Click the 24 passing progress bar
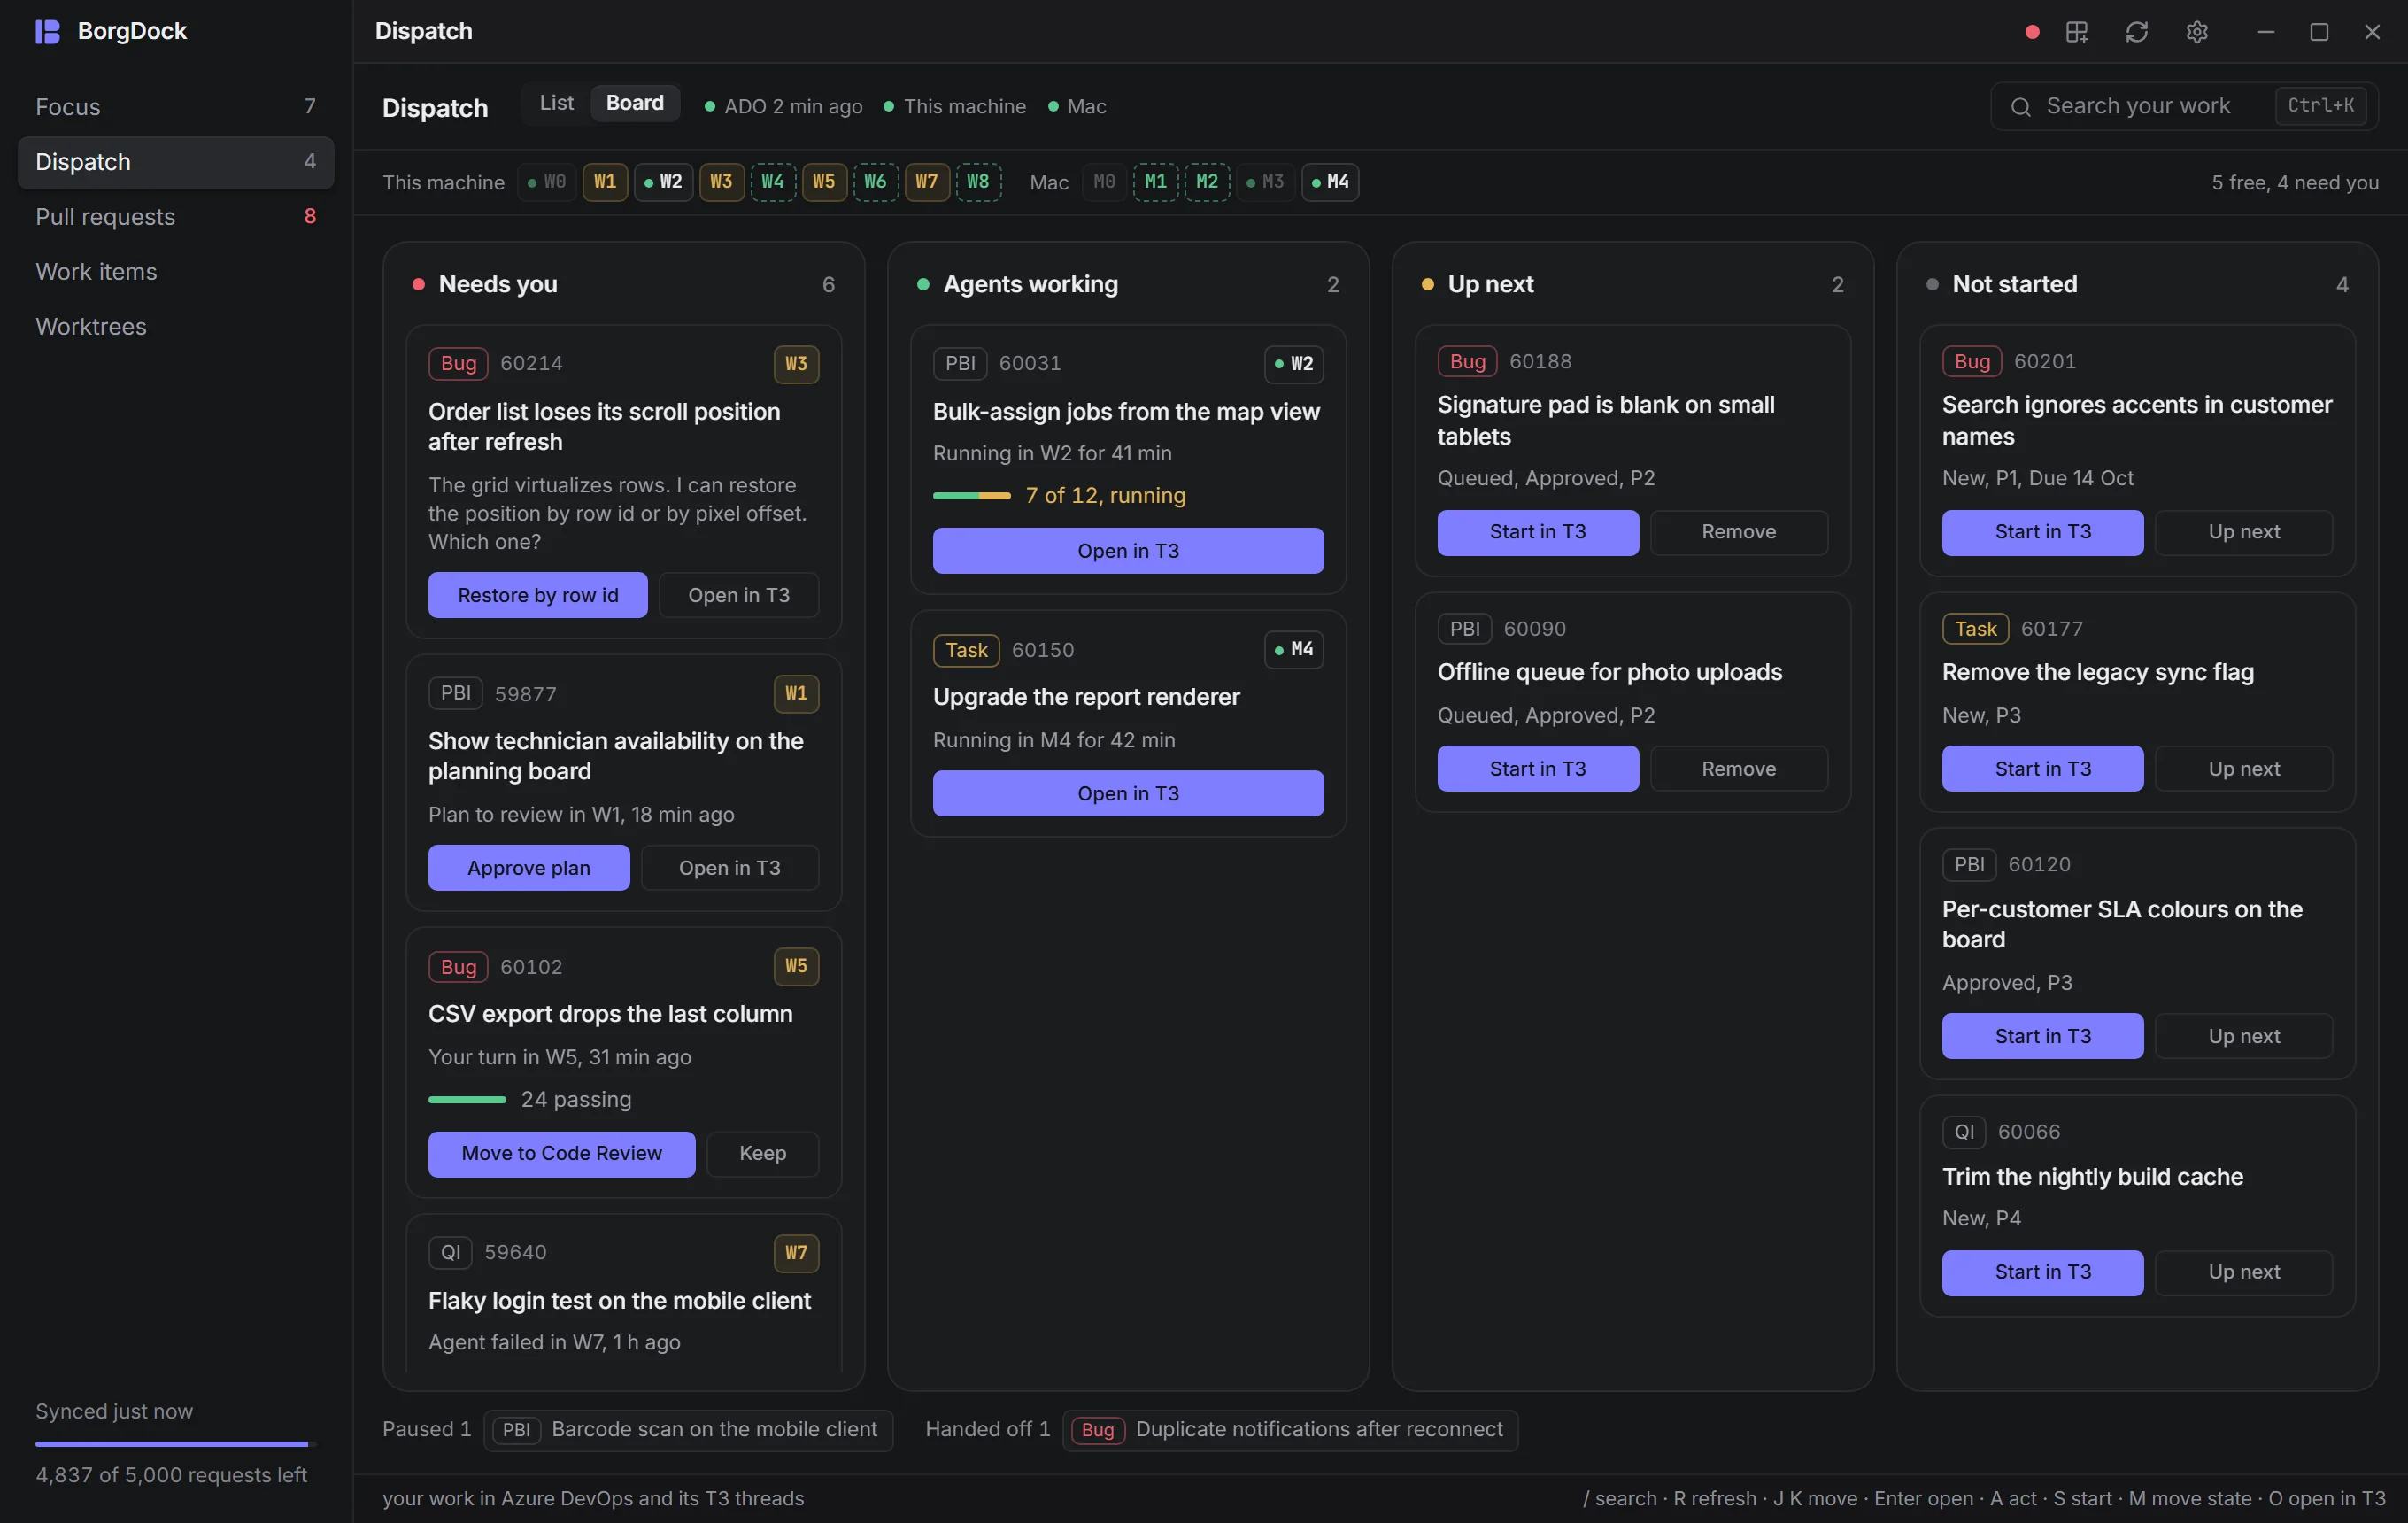The width and height of the screenshot is (2408, 1523). tap(467, 1100)
